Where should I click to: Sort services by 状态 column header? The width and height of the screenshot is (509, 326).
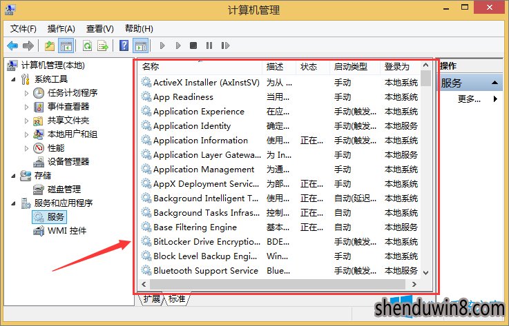coord(313,67)
